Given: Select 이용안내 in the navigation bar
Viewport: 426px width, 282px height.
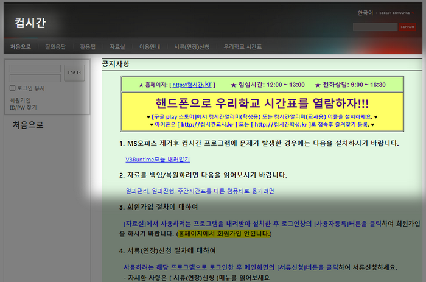Looking at the screenshot, I should pyautogui.click(x=150, y=47).
